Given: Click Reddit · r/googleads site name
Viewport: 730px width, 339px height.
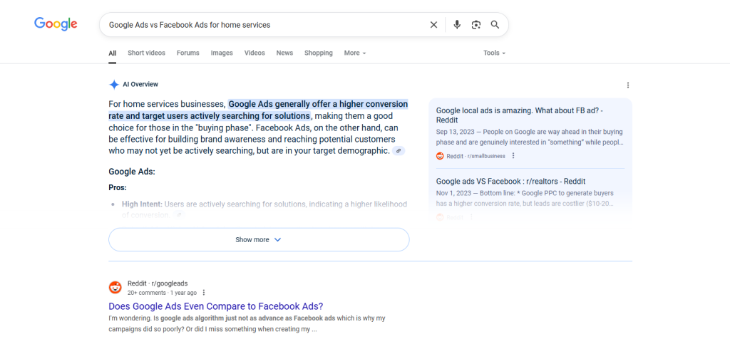Looking at the screenshot, I should [x=158, y=283].
